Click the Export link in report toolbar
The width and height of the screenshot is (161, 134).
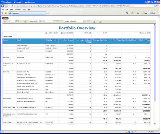[x=88, y=21]
